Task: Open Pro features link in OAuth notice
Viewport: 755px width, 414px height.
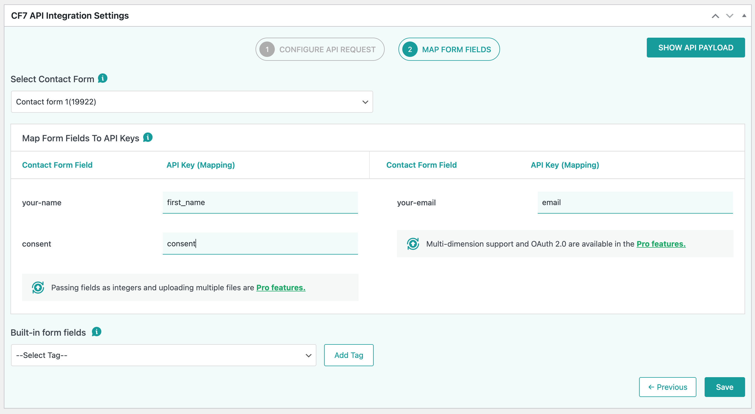Action: 661,244
